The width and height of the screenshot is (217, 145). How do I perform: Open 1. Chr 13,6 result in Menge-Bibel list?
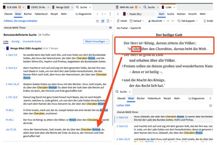[x=11, y=97]
